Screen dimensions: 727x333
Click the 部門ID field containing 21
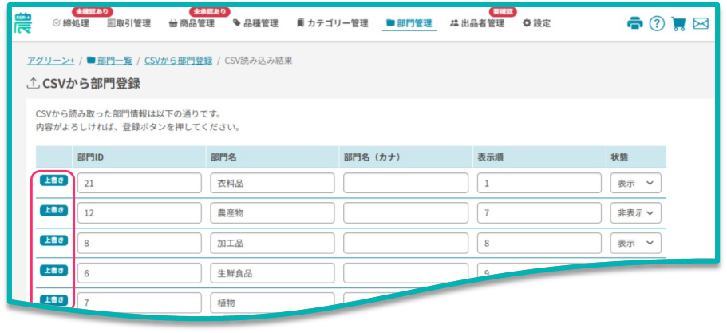(x=139, y=183)
